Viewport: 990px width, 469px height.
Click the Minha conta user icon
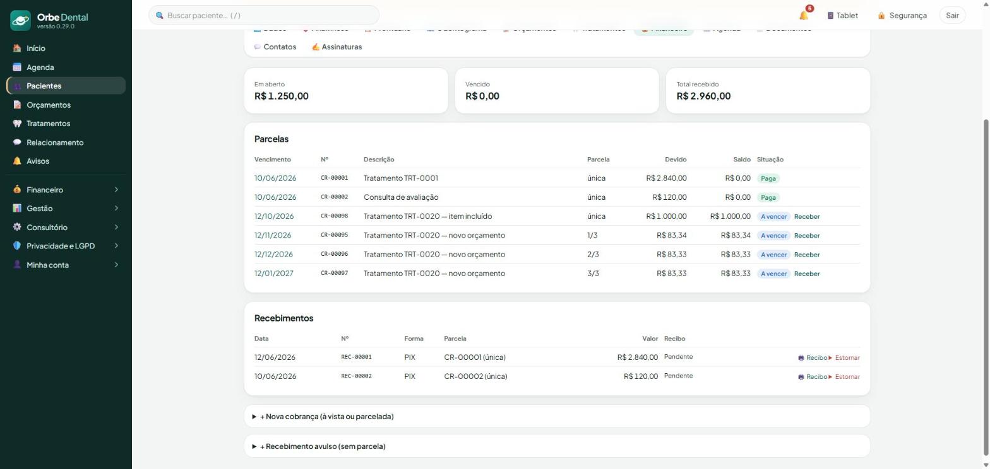click(x=17, y=265)
